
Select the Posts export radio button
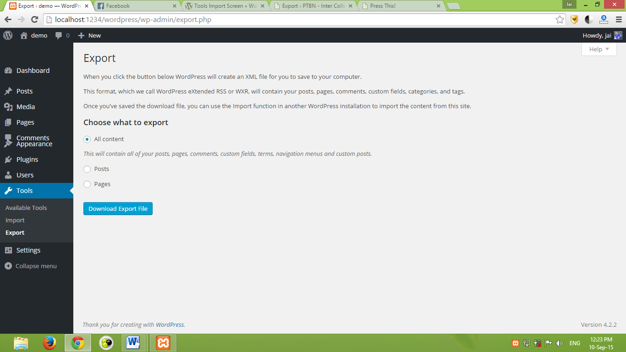(x=87, y=169)
